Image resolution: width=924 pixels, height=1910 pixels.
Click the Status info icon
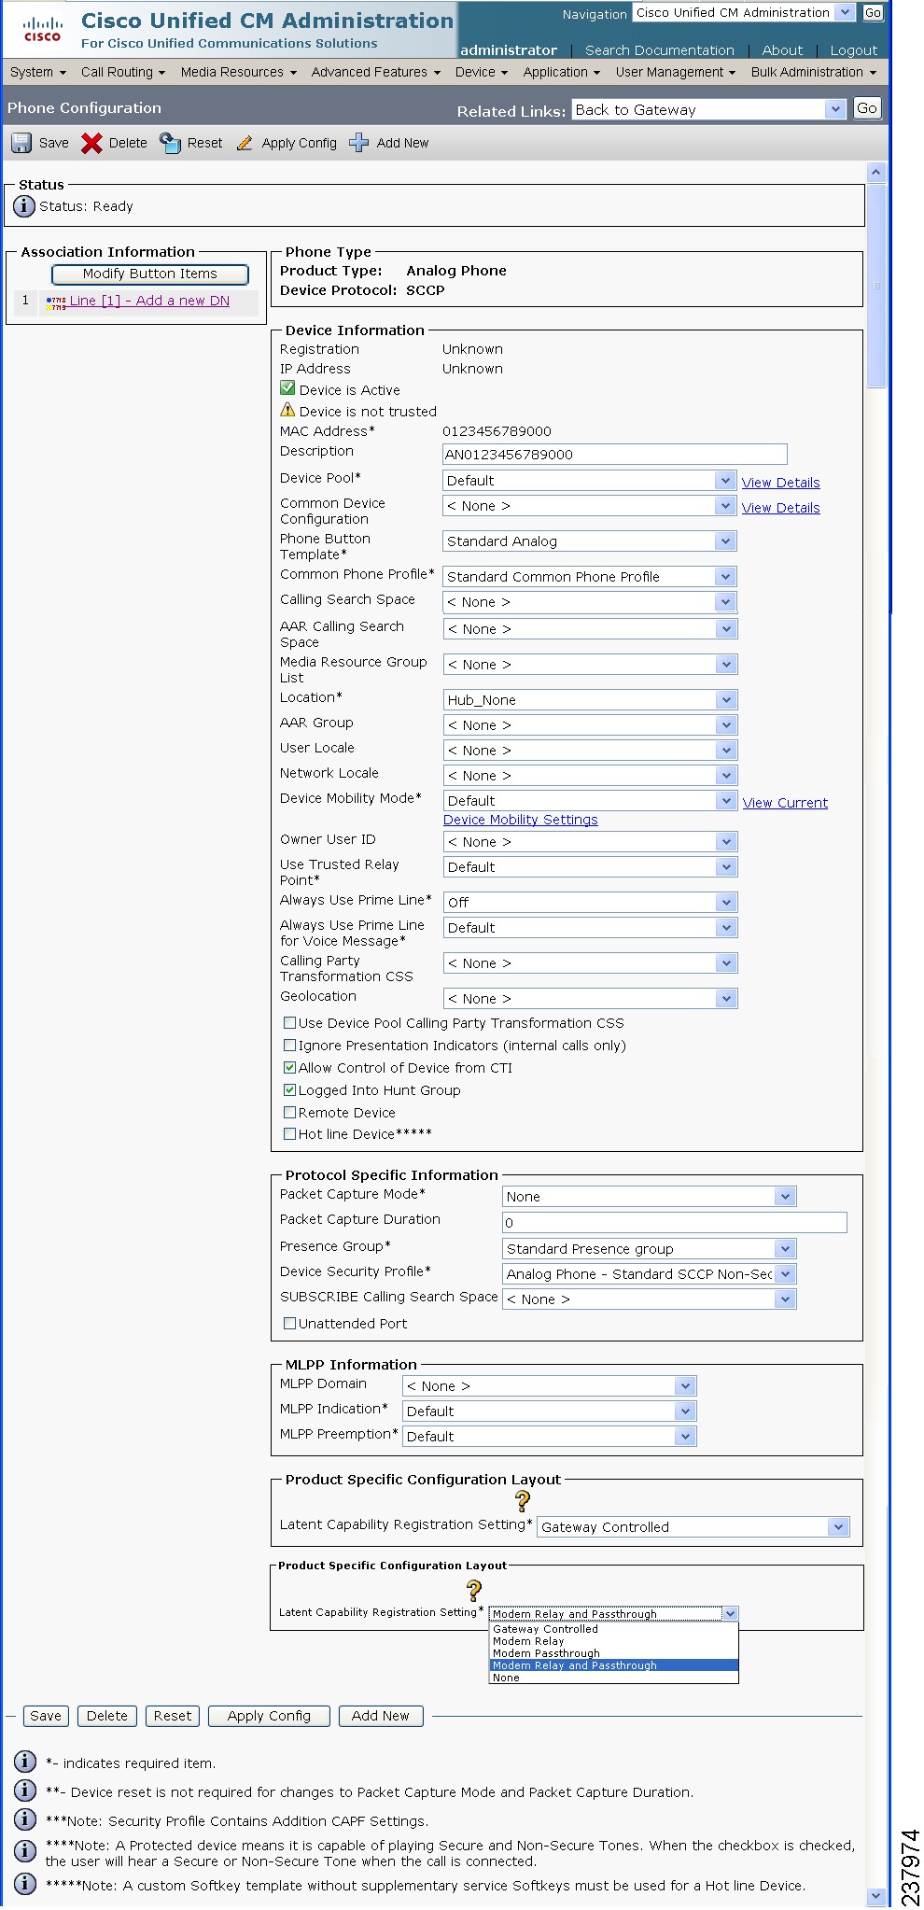pyautogui.click(x=24, y=206)
